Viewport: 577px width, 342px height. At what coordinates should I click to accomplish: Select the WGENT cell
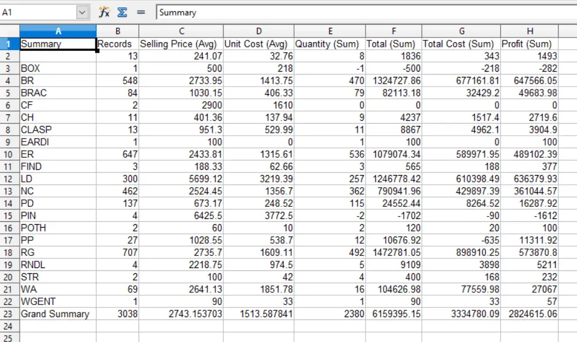click(58, 302)
